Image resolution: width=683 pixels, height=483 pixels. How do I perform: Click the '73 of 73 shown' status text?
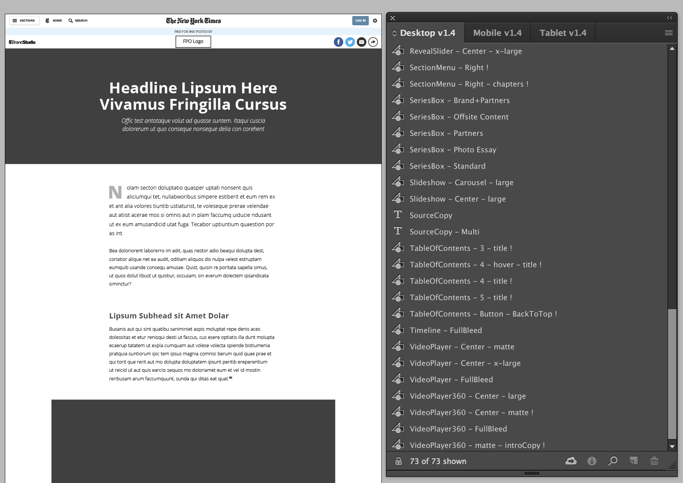(x=438, y=461)
